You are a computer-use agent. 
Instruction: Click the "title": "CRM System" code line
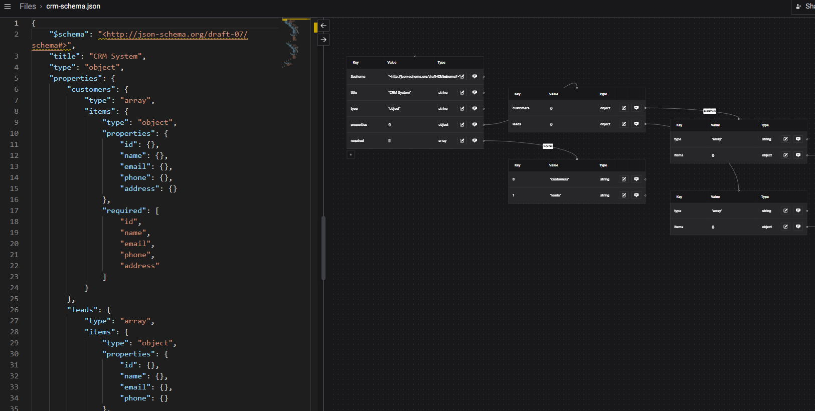pyautogui.click(x=97, y=57)
